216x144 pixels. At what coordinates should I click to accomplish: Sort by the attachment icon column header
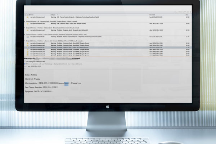tap(29, 15)
